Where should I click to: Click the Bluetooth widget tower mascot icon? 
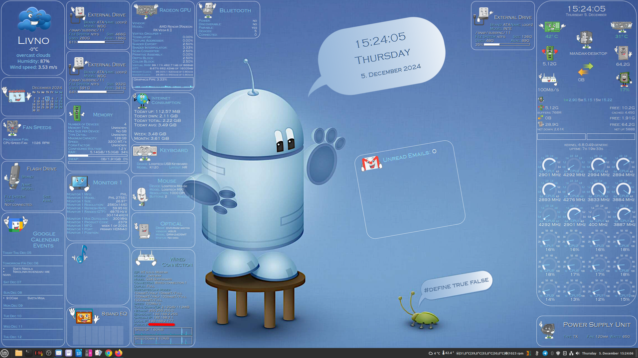pyautogui.click(x=206, y=10)
